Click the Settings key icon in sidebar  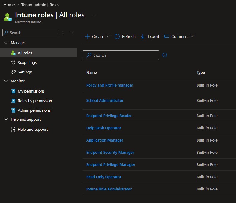[x=13, y=72]
